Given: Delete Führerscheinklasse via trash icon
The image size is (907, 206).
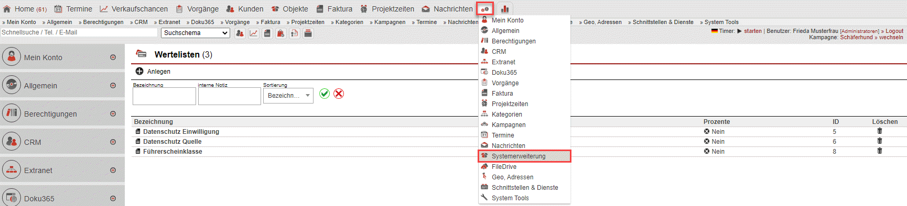Looking at the screenshot, I should pos(880,151).
